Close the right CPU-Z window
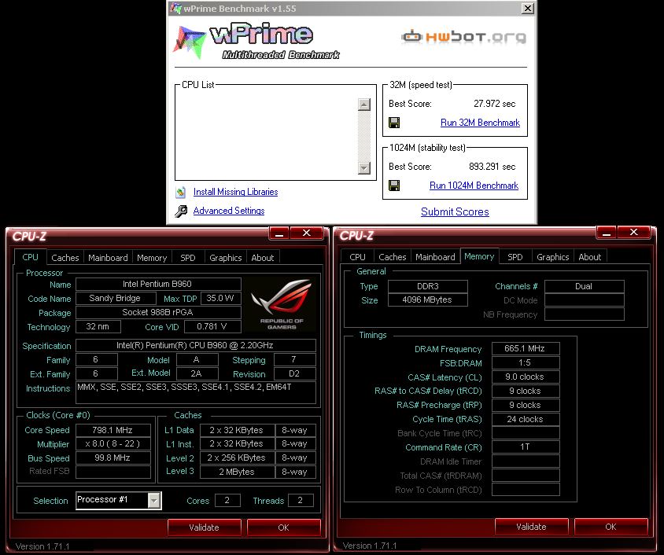 (634, 232)
